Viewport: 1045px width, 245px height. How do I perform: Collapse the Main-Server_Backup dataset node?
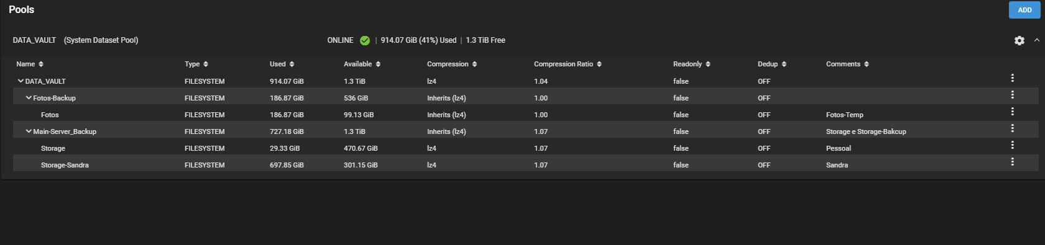tap(29, 131)
